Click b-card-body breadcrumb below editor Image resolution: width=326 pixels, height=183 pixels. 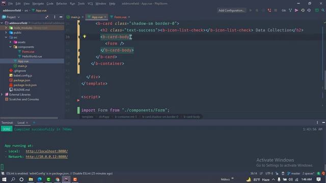coord(192,117)
